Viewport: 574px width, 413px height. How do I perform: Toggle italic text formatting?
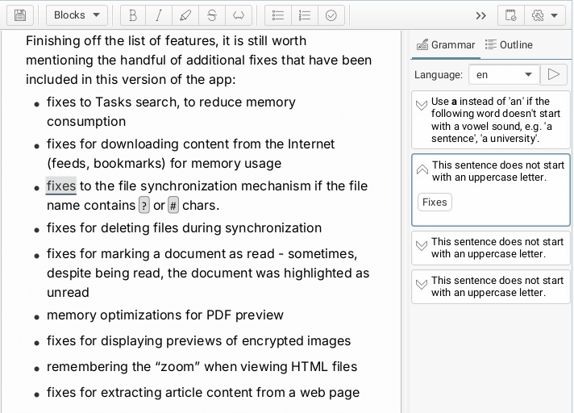point(159,15)
